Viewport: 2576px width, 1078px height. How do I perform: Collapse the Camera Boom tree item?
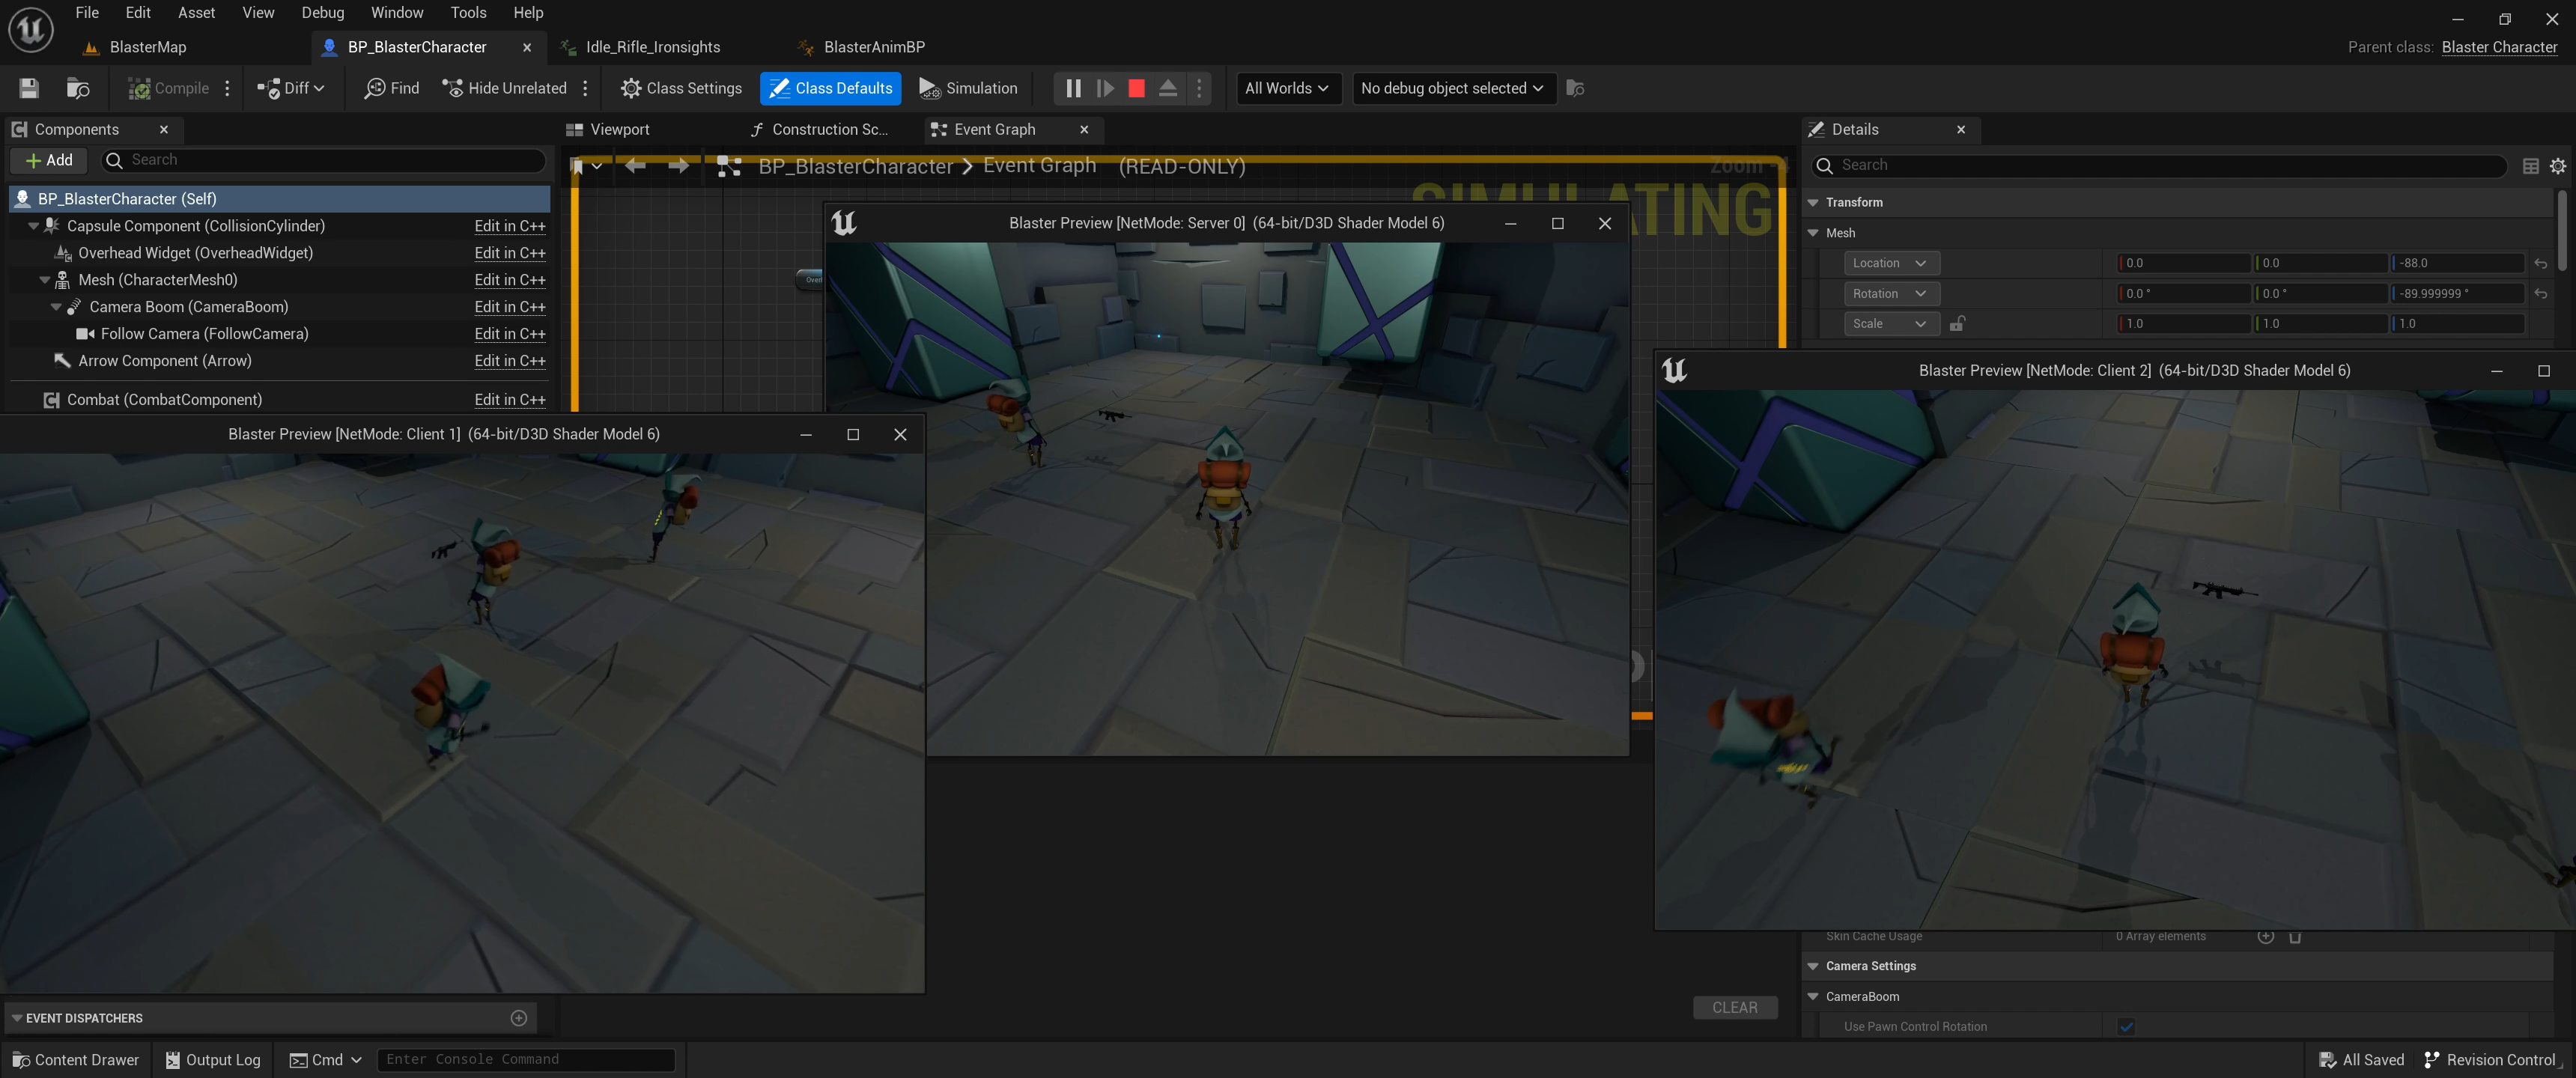[x=56, y=307]
